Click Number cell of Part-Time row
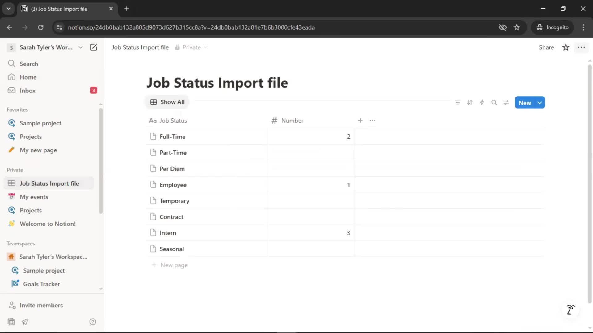 coord(310,153)
